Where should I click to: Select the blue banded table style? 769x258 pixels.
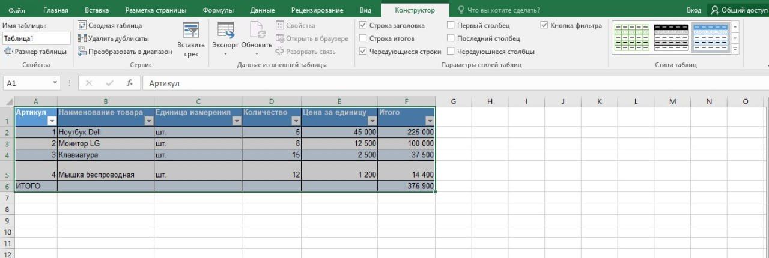coord(710,38)
